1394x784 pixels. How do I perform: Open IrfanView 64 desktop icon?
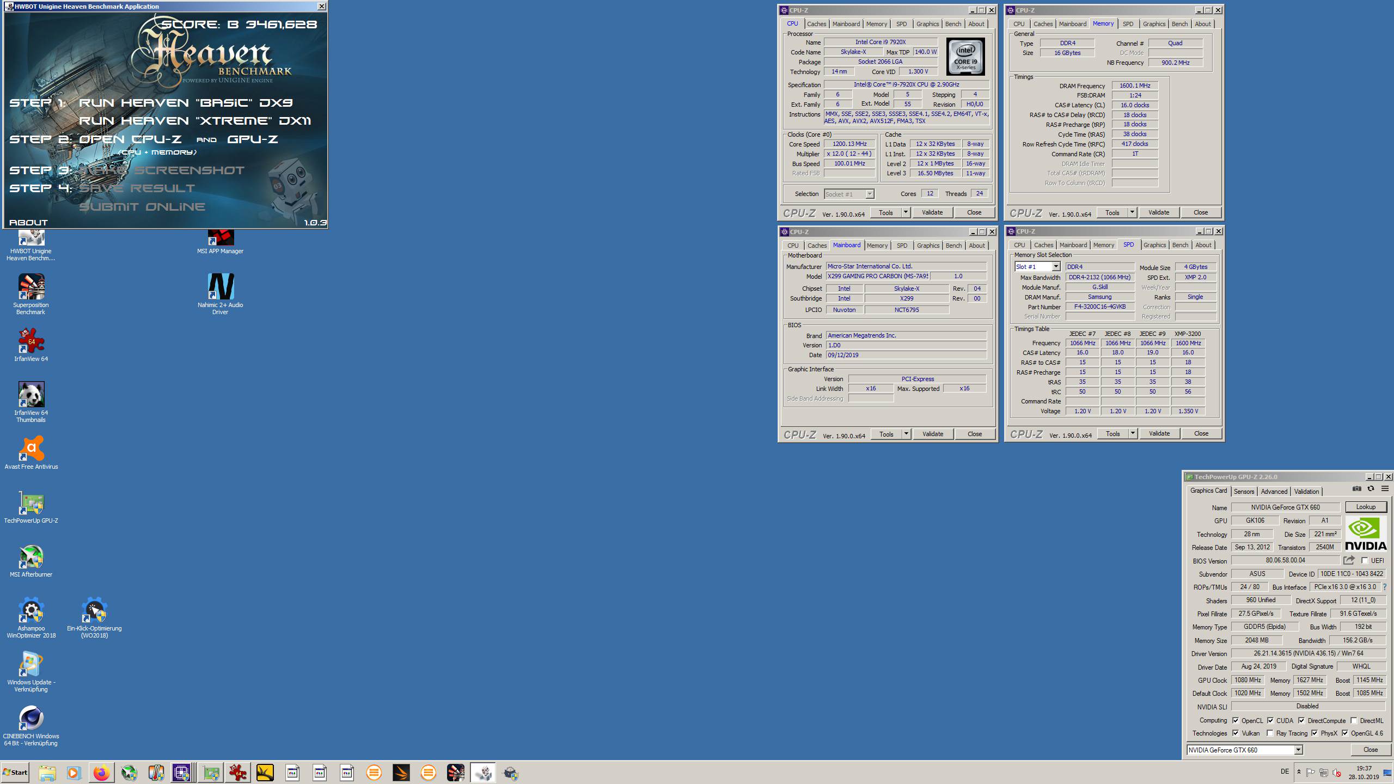pos(31,345)
